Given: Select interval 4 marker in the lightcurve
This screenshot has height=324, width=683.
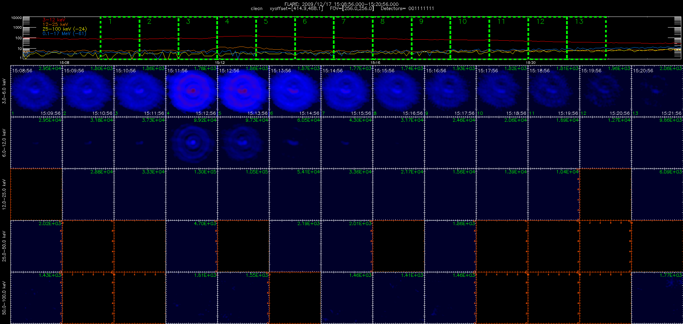Looking at the screenshot, I should [227, 21].
